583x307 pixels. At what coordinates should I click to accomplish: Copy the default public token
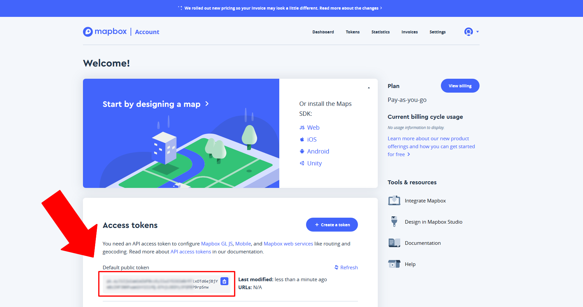tap(224, 282)
